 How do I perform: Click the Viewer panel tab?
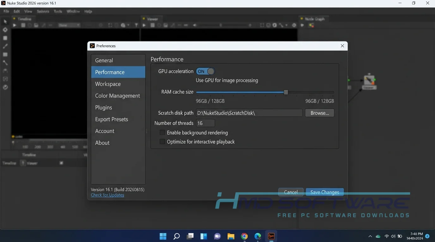pos(152,19)
